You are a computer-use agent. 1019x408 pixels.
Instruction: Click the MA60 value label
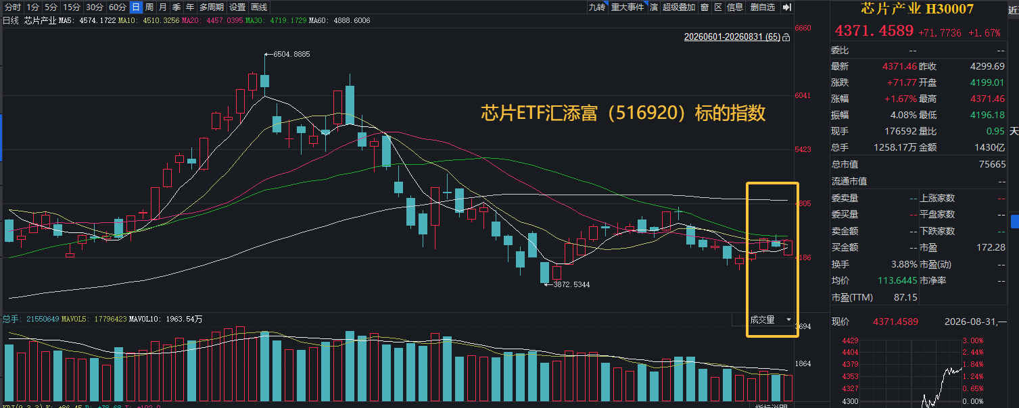pyautogui.click(x=339, y=21)
